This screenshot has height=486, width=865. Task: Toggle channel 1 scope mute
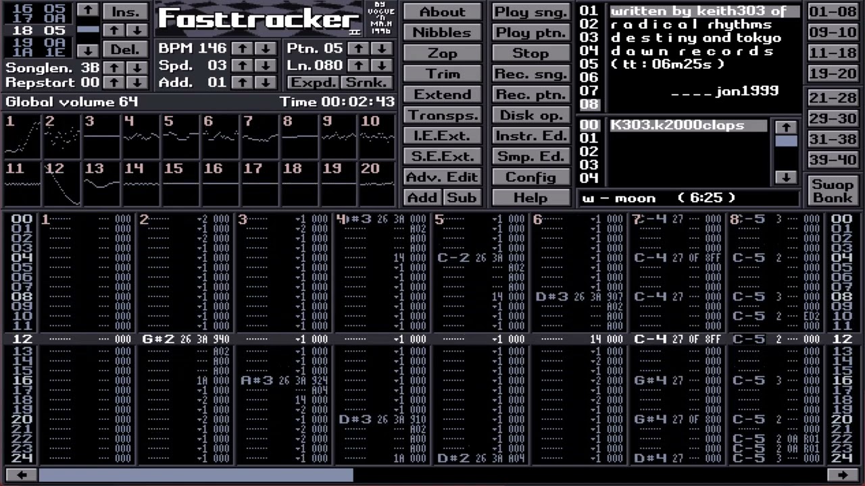22,136
